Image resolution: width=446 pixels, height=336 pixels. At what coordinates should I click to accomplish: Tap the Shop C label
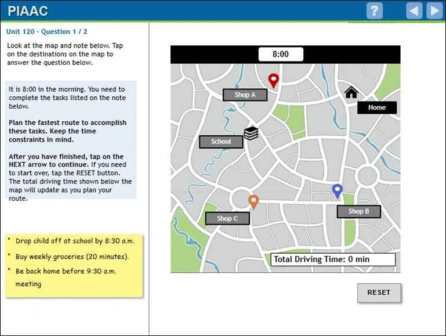pos(227,218)
